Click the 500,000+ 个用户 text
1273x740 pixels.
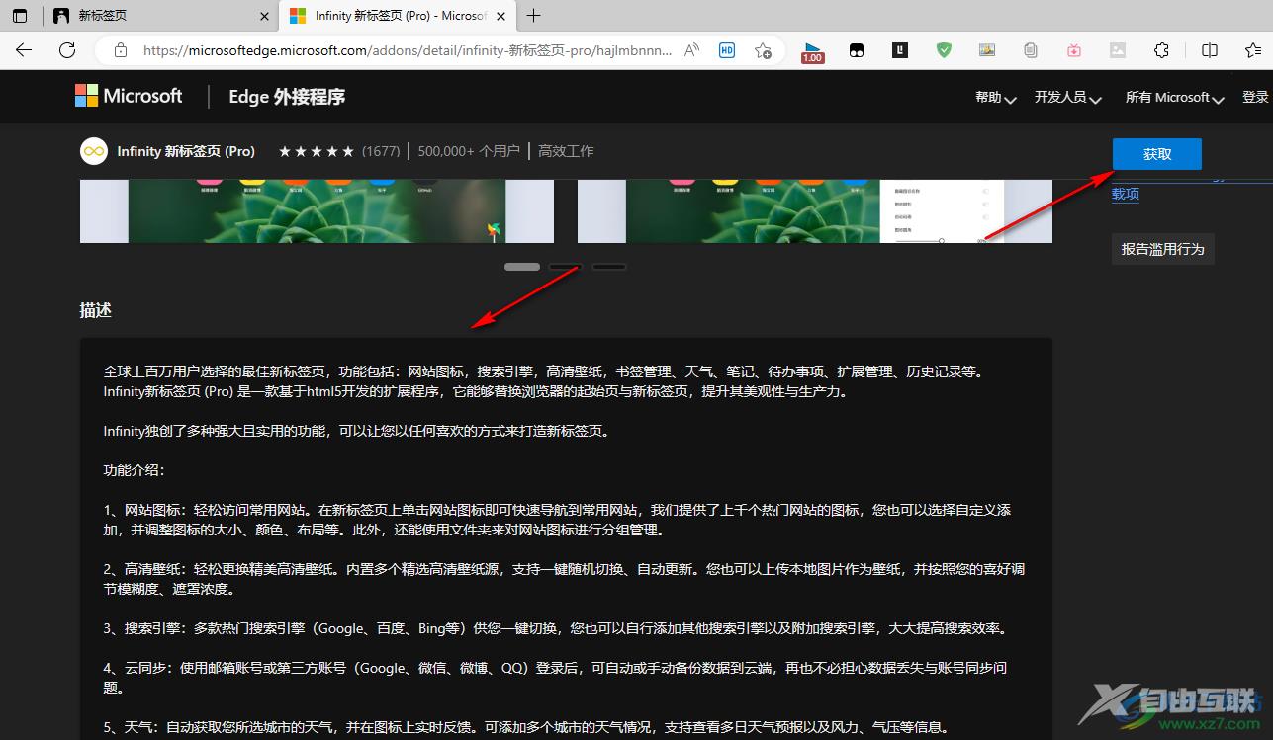469,151
